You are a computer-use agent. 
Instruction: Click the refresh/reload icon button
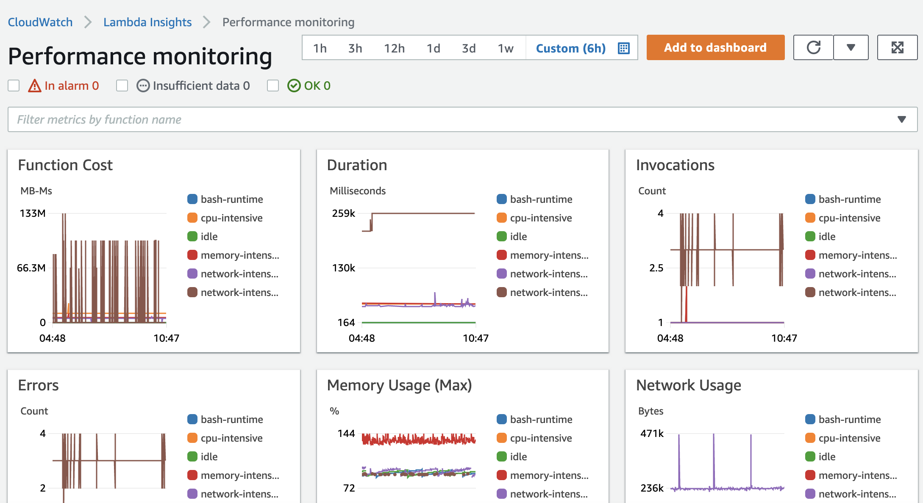point(814,47)
